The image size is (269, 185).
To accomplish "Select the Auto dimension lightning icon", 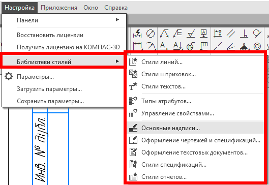I will (x=137, y=33).
